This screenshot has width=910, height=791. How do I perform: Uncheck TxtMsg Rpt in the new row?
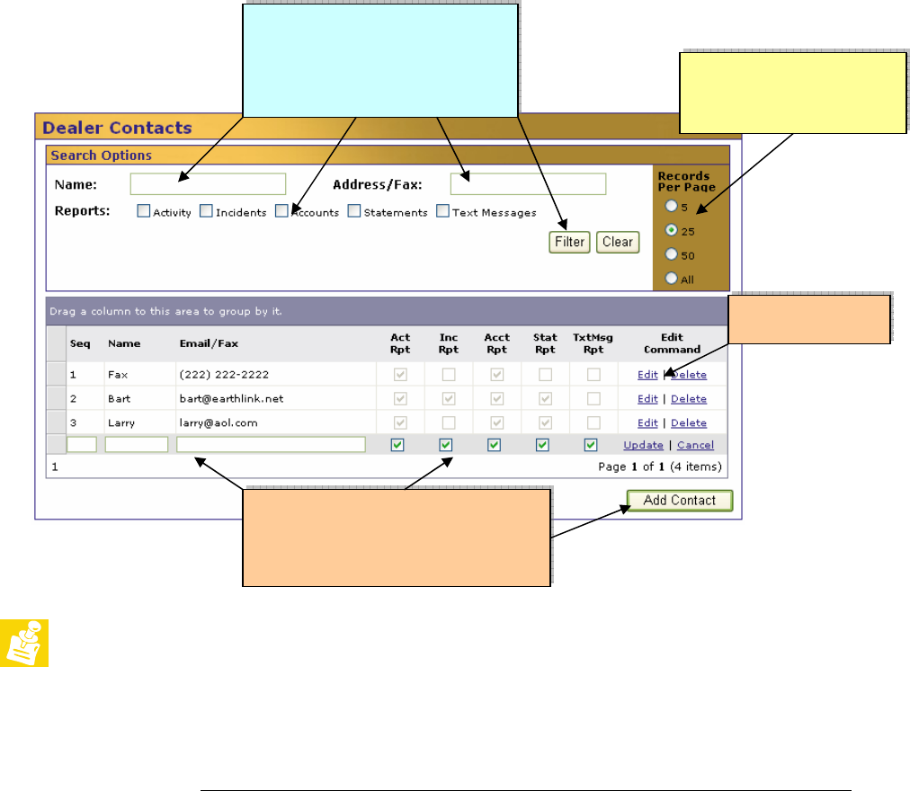click(x=591, y=445)
